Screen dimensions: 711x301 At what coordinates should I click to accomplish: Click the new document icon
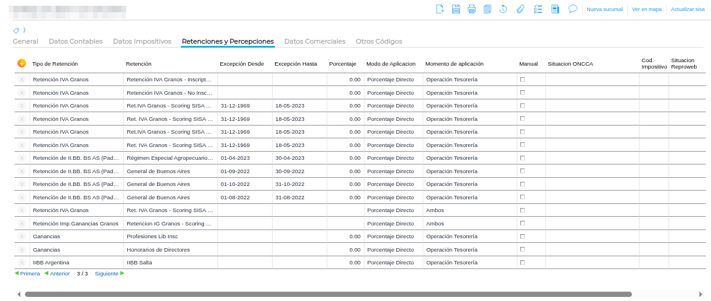tap(440, 9)
